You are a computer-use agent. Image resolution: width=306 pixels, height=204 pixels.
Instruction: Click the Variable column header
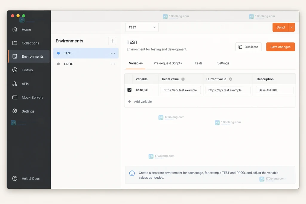click(141, 79)
